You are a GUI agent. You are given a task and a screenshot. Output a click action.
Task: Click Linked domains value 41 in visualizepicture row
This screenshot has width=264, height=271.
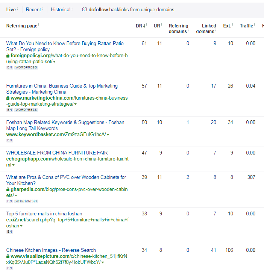click(214, 250)
